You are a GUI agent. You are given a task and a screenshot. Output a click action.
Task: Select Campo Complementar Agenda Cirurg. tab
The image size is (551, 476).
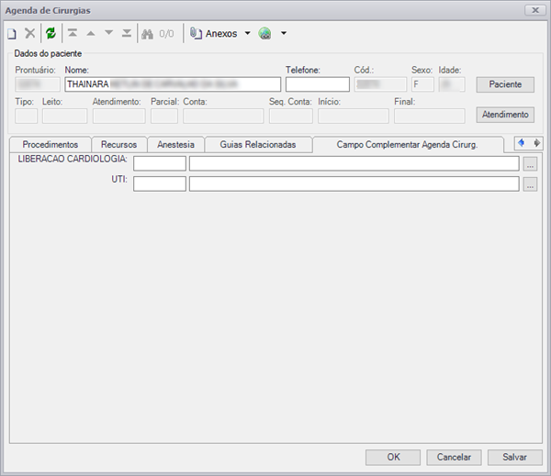click(x=407, y=145)
